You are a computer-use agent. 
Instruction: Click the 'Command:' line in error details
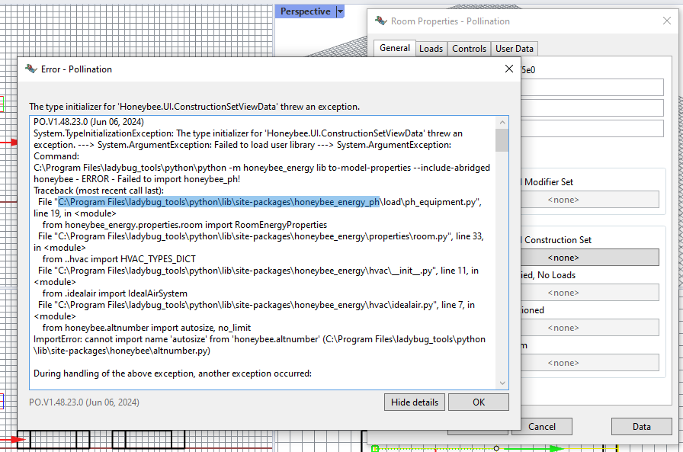pos(56,156)
